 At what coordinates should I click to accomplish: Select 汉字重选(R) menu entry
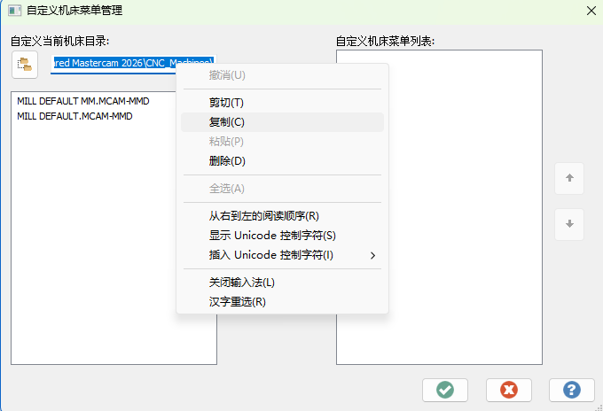[282, 302]
